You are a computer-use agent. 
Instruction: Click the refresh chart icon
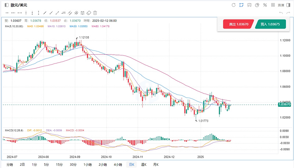tap(234, 5)
